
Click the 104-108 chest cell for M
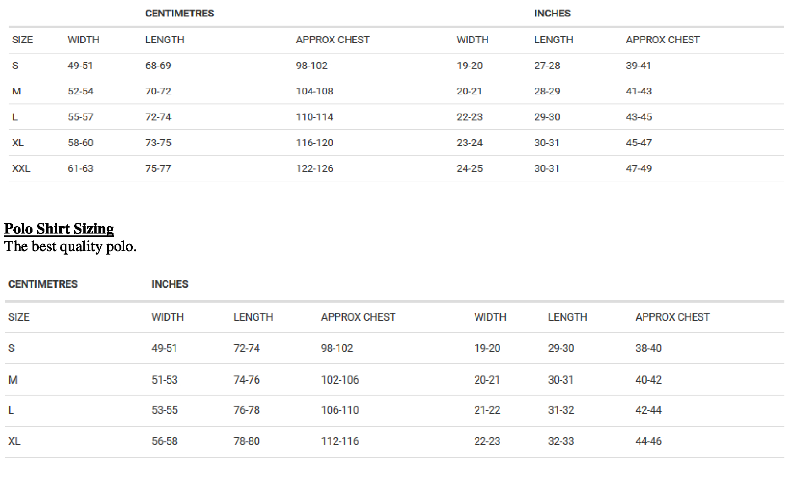(x=314, y=91)
